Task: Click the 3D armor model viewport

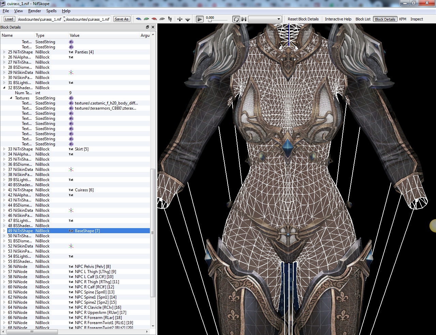Action: [x=296, y=179]
